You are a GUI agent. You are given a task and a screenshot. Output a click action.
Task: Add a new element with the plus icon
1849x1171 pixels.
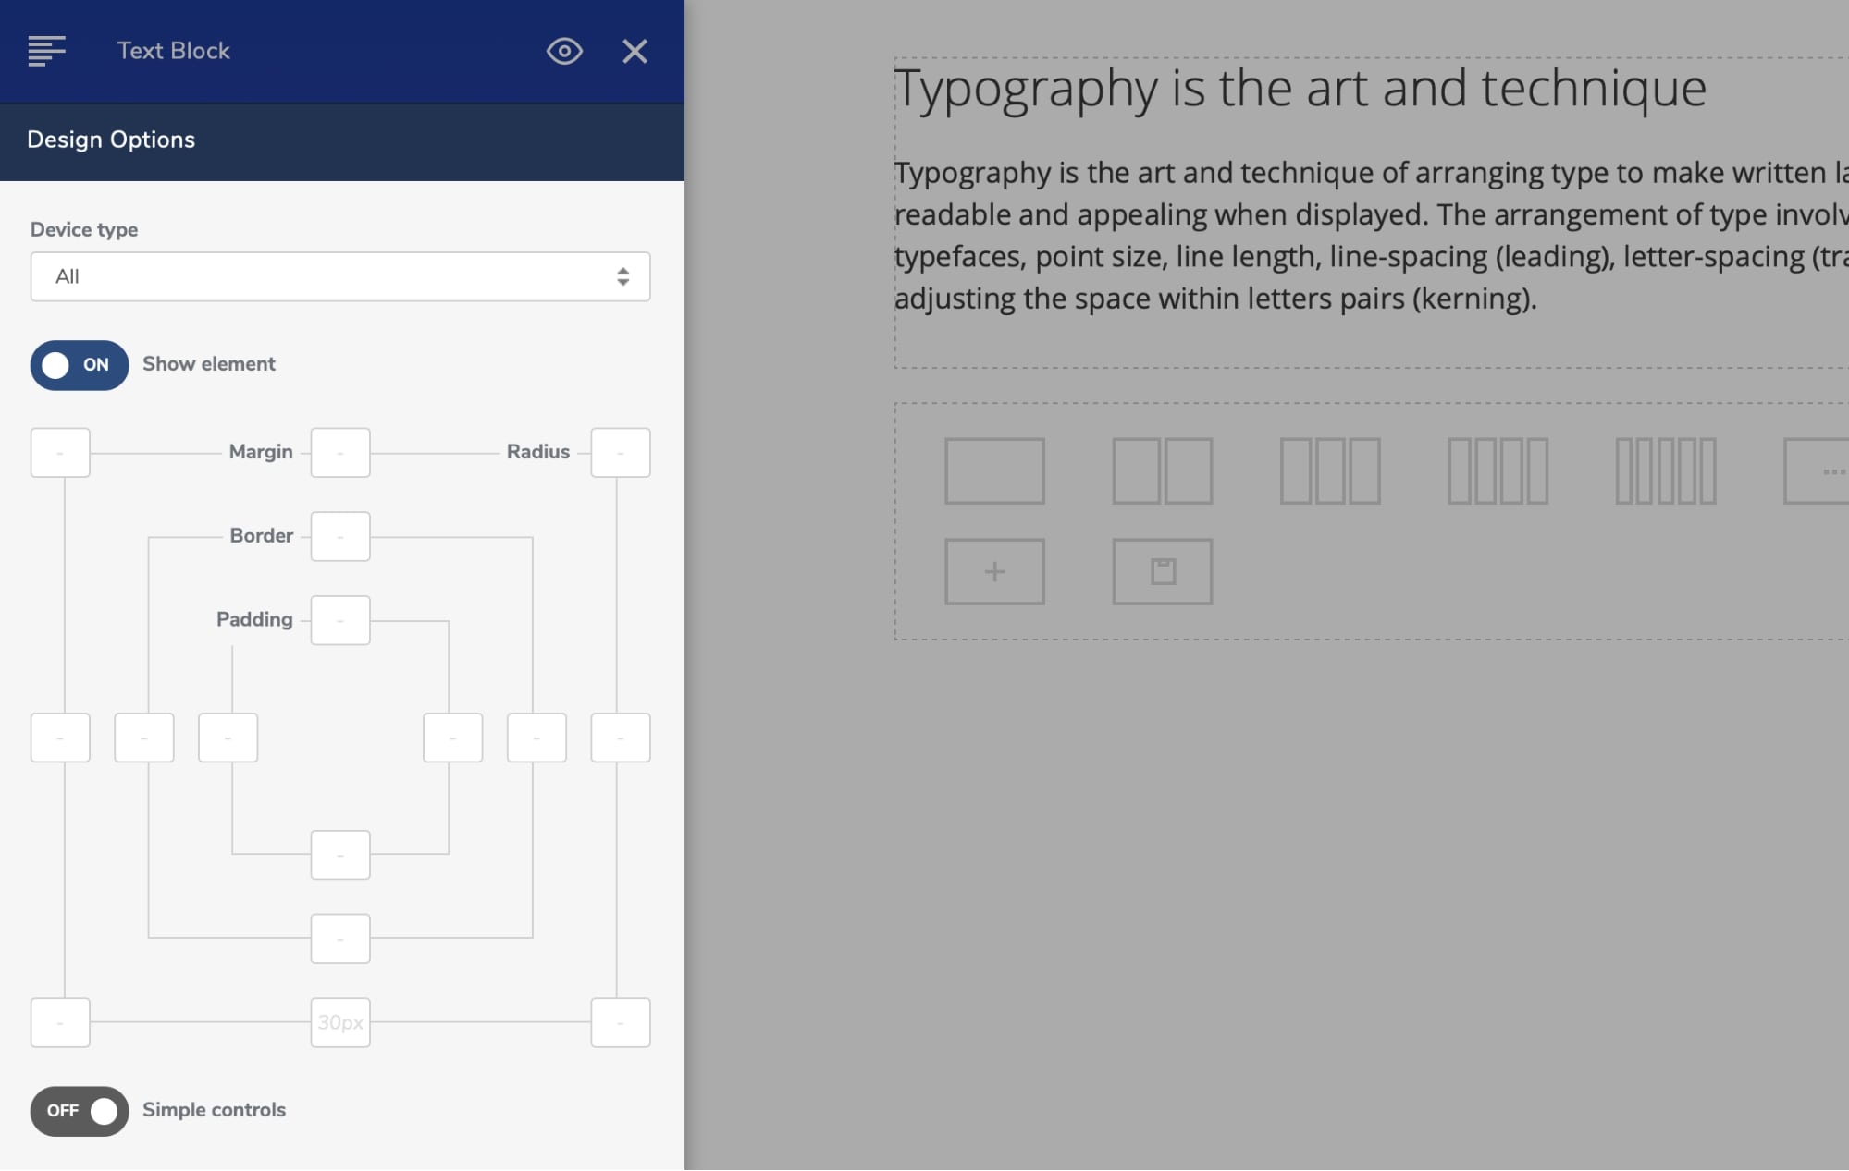994,570
